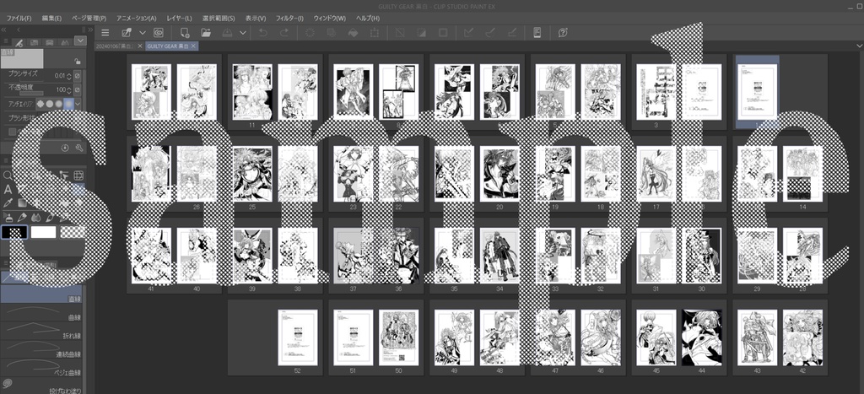This screenshot has width=864, height=394.
Task: Click the Invert selection icon
Action: point(422,33)
